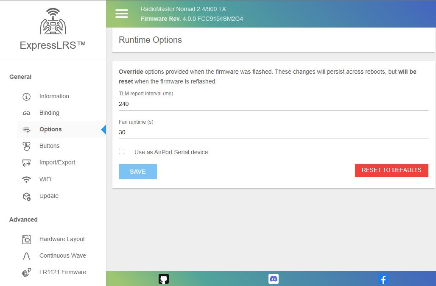Open the Discord link in footer

(x=274, y=279)
